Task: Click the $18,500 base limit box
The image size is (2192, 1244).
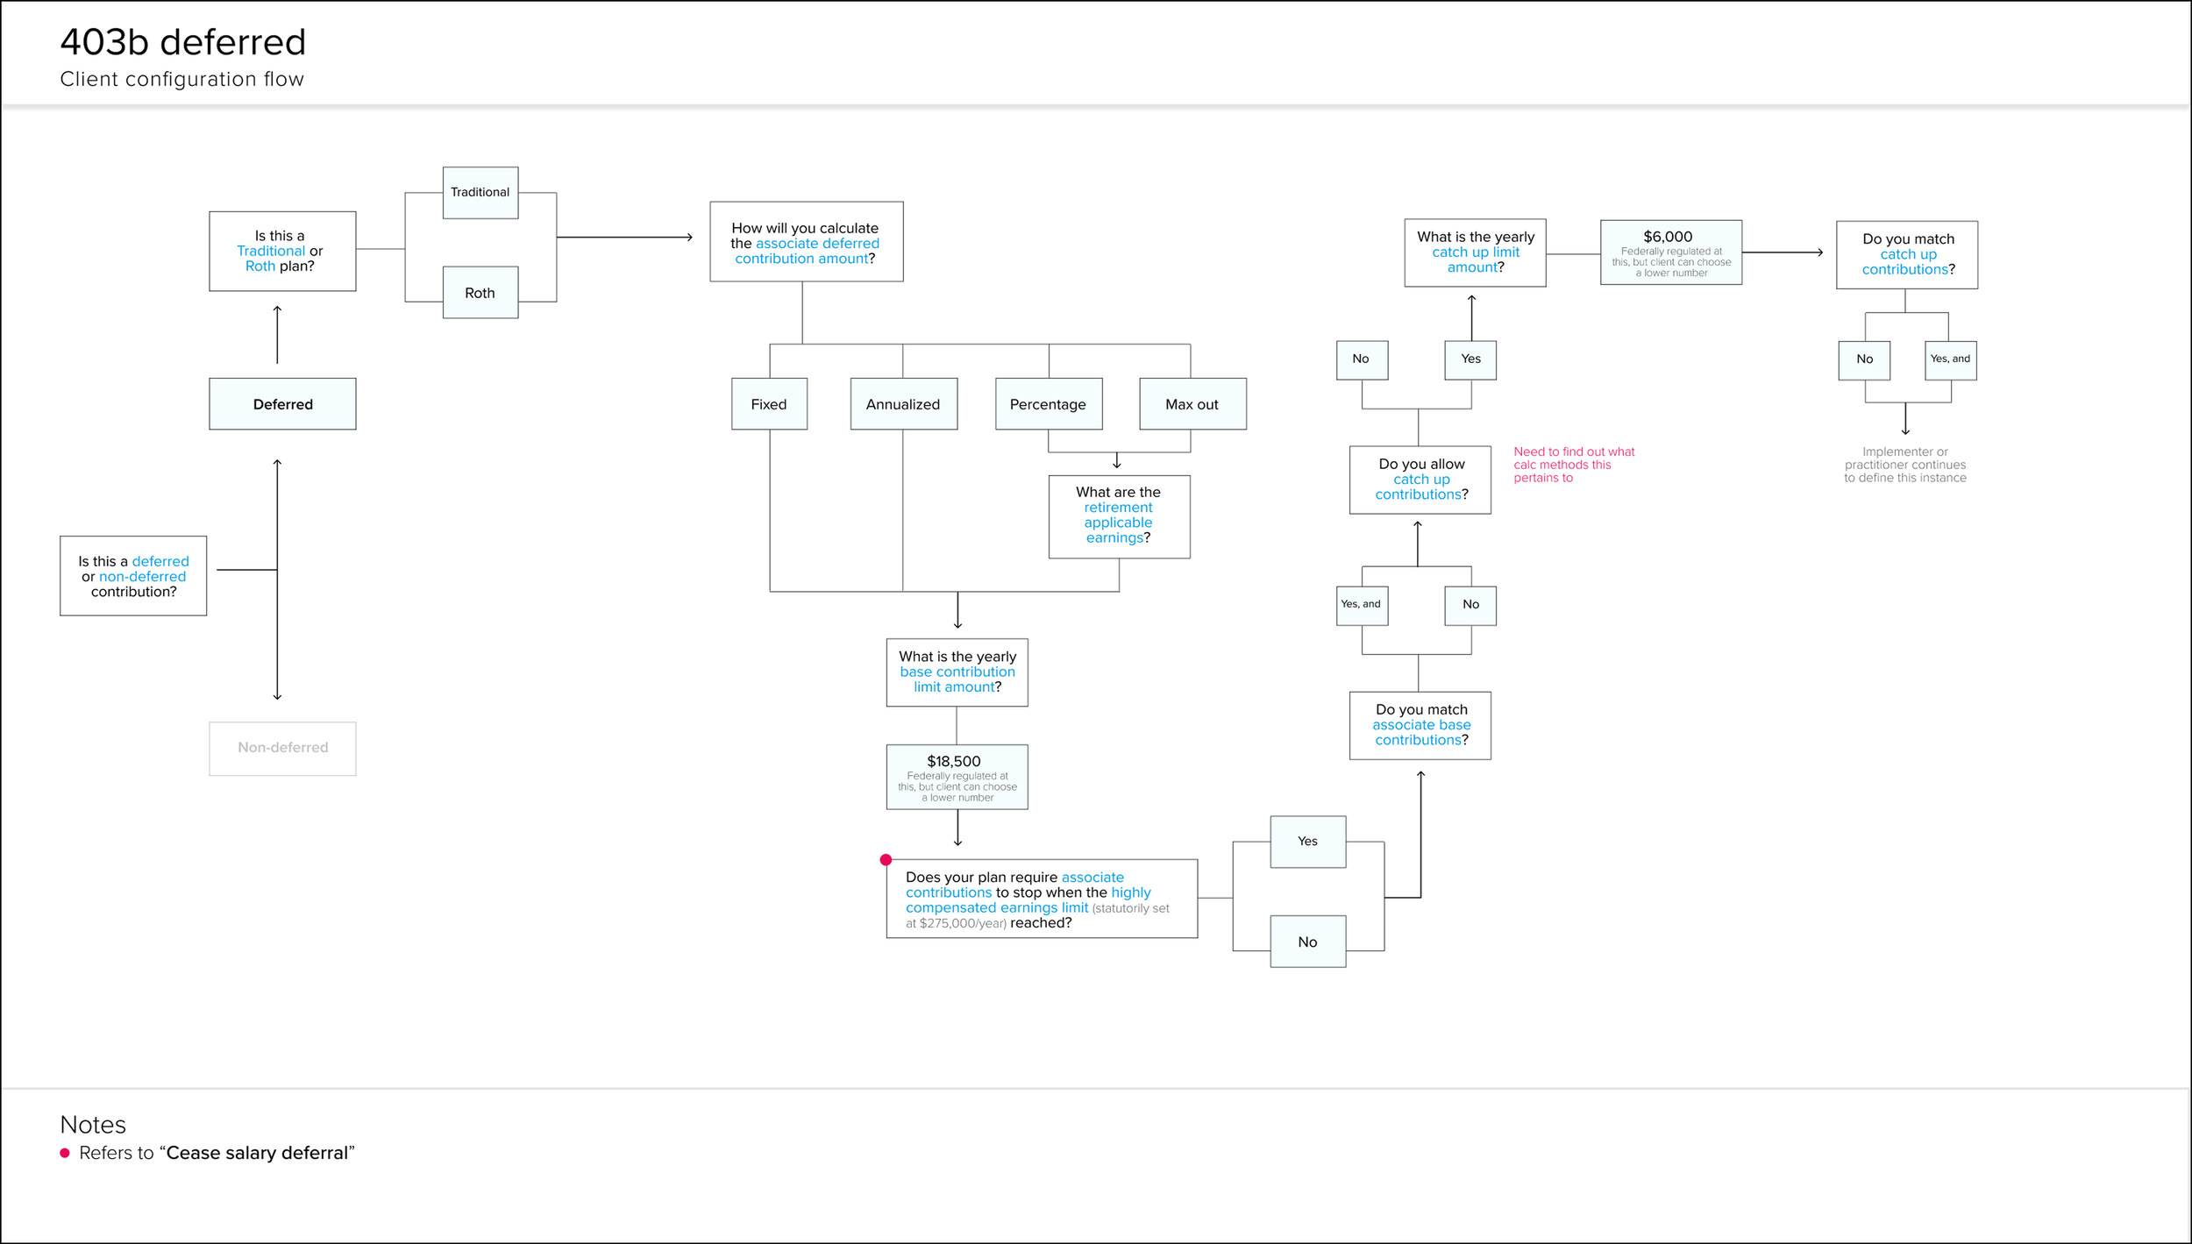Action: pos(957,777)
